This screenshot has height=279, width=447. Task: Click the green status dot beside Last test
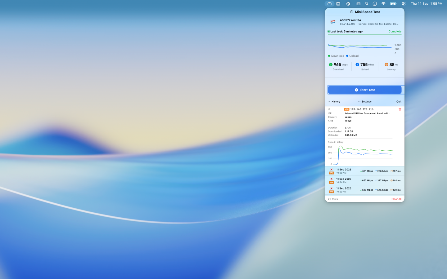point(329,31)
